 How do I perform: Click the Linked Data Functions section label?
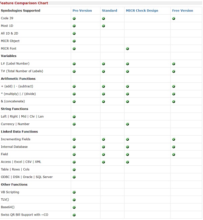20,132
